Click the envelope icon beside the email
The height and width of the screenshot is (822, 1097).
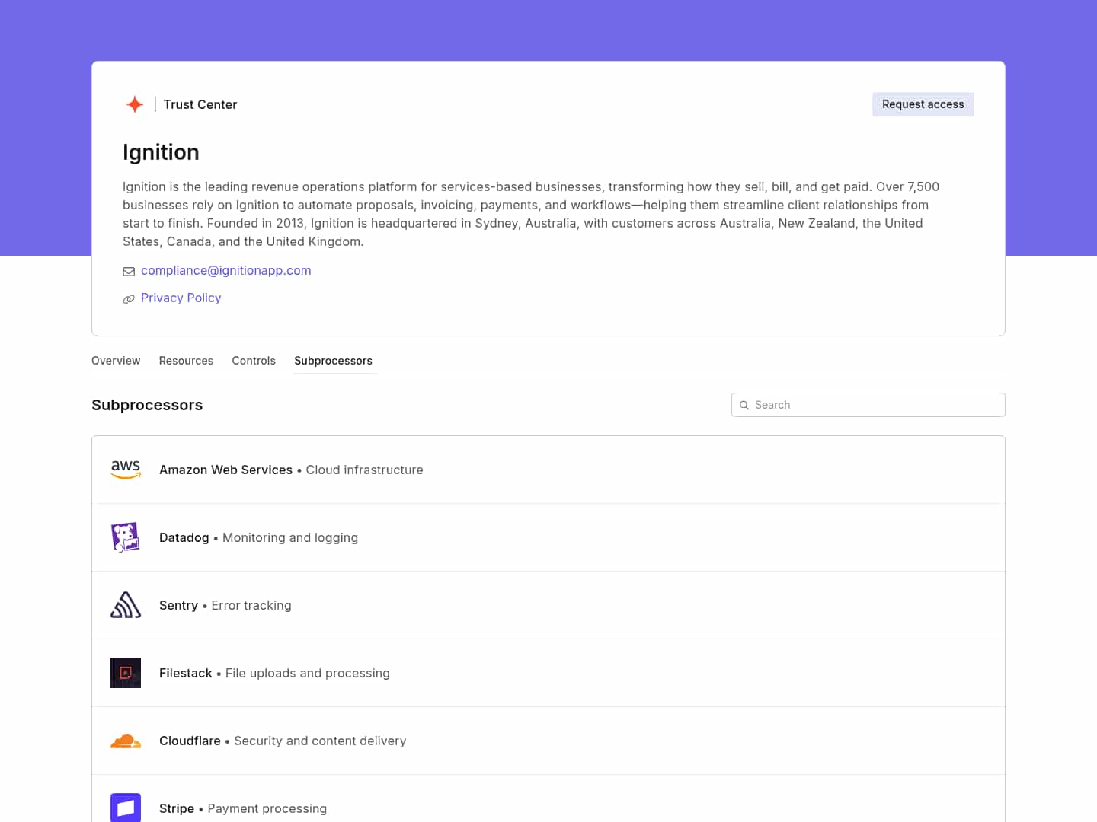pos(129,271)
